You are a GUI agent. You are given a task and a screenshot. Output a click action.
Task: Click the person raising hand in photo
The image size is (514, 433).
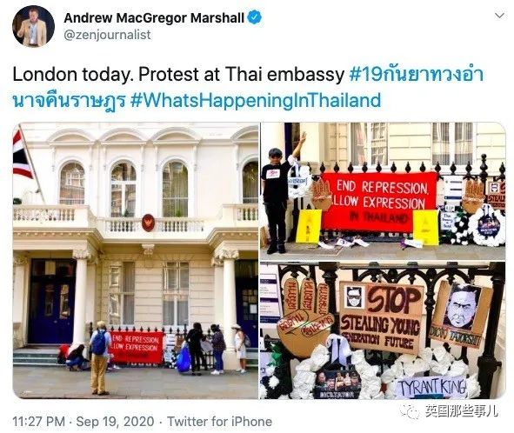(x=281, y=194)
